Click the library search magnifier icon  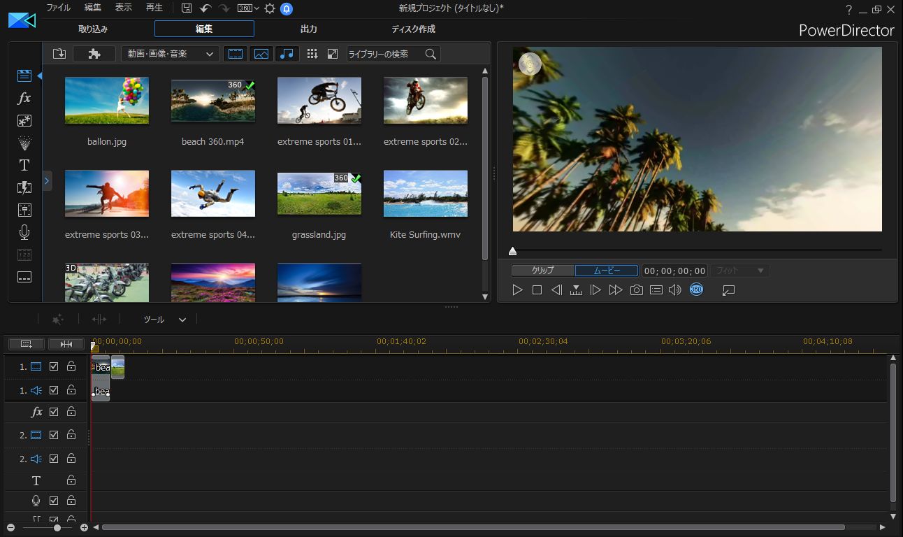pyautogui.click(x=431, y=53)
